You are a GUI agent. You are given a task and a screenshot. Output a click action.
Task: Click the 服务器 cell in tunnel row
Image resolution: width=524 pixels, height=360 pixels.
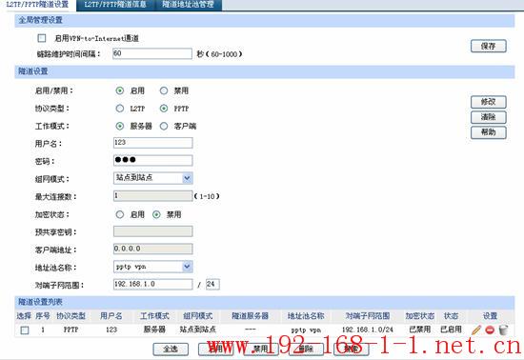click(x=154, y=330)
